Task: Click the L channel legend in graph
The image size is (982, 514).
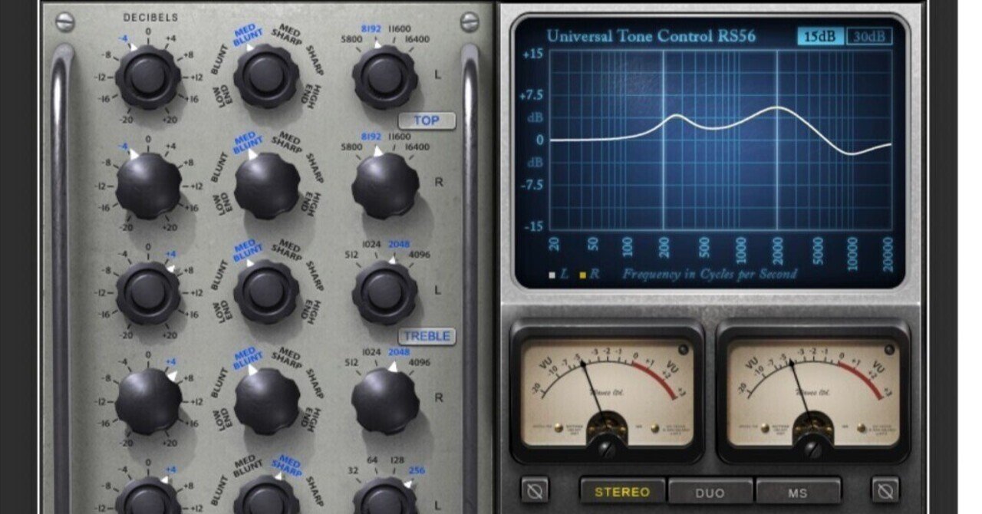Action: pyautogui.click(x=560, y=273)
